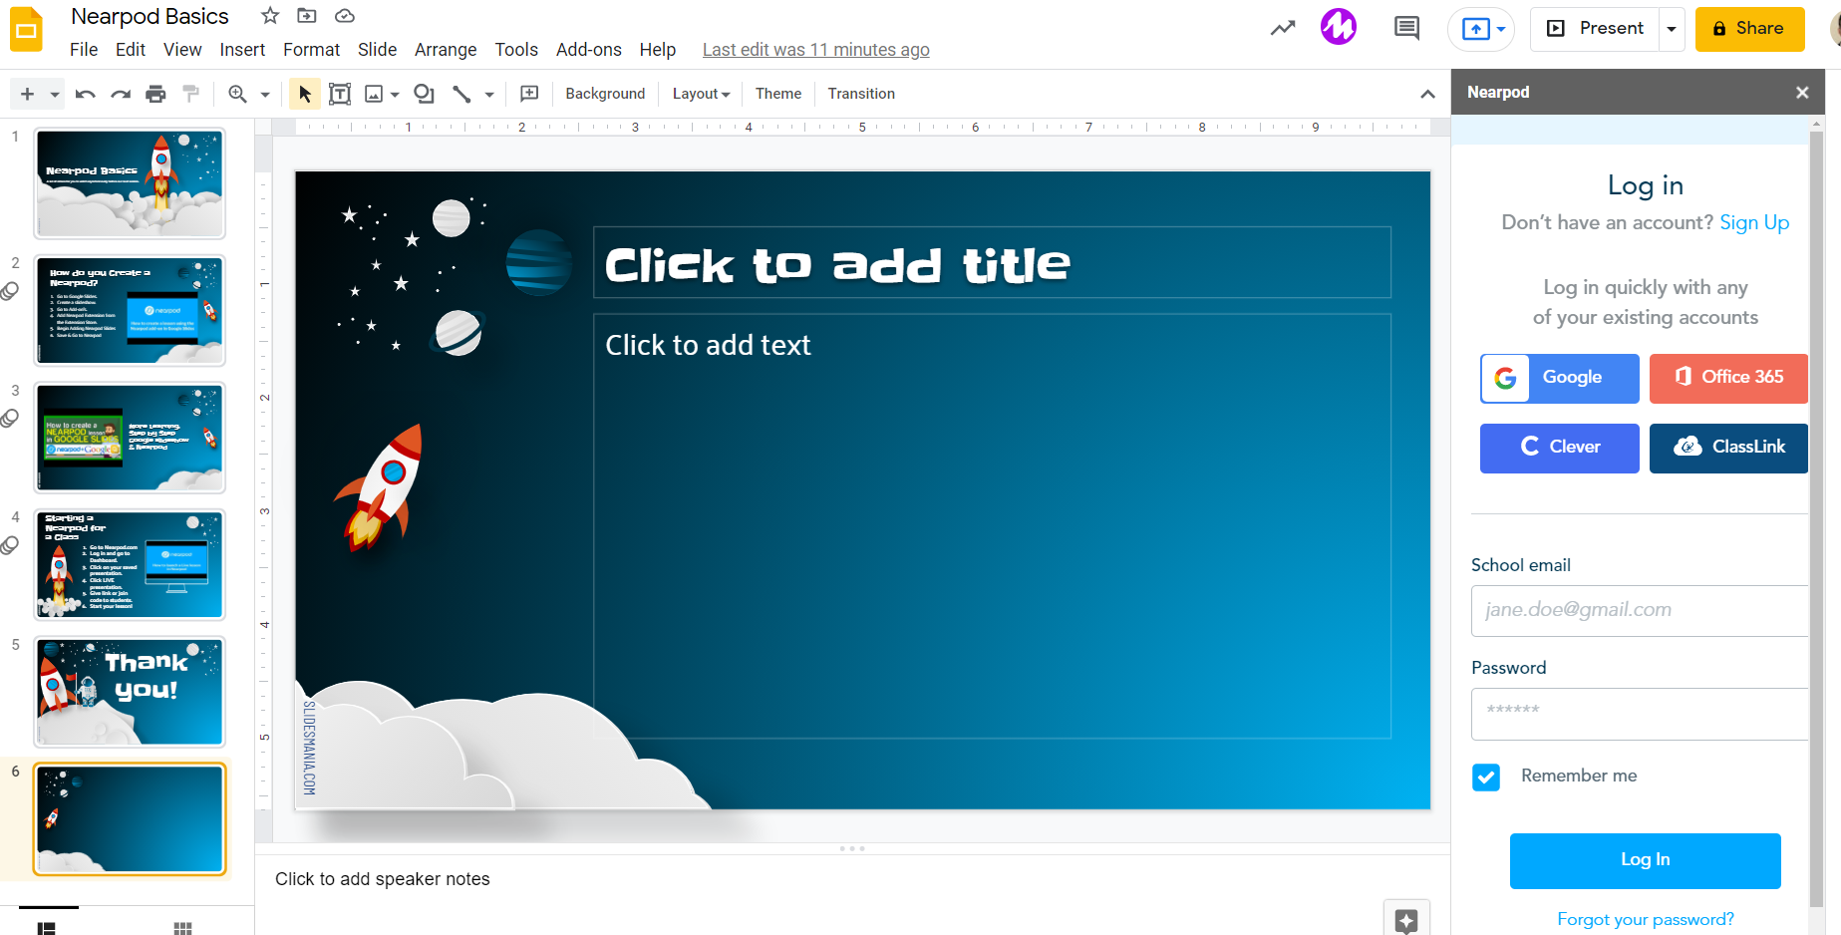View the last edit history link
This screenshot has height=935, width=1841.
coord(816,50)
